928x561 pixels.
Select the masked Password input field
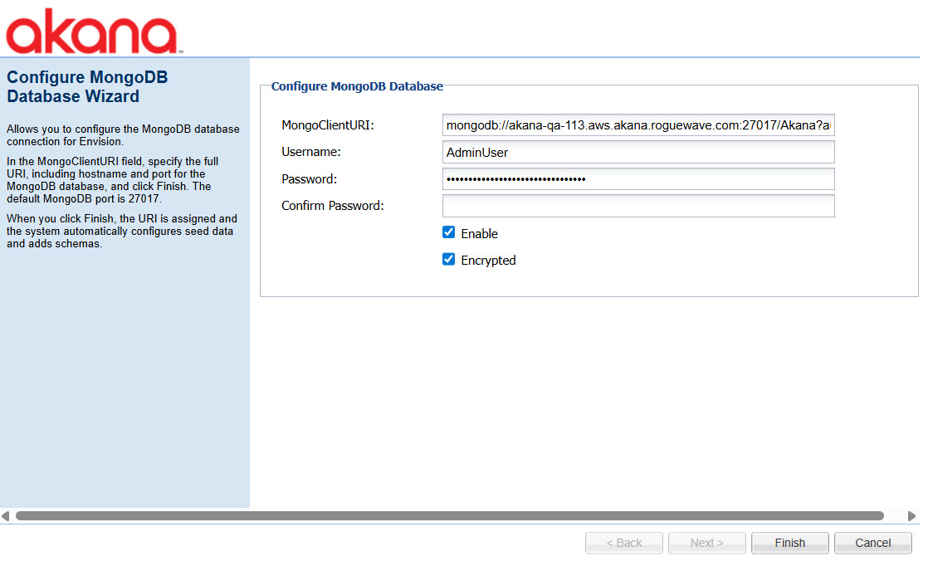(637, 179)
